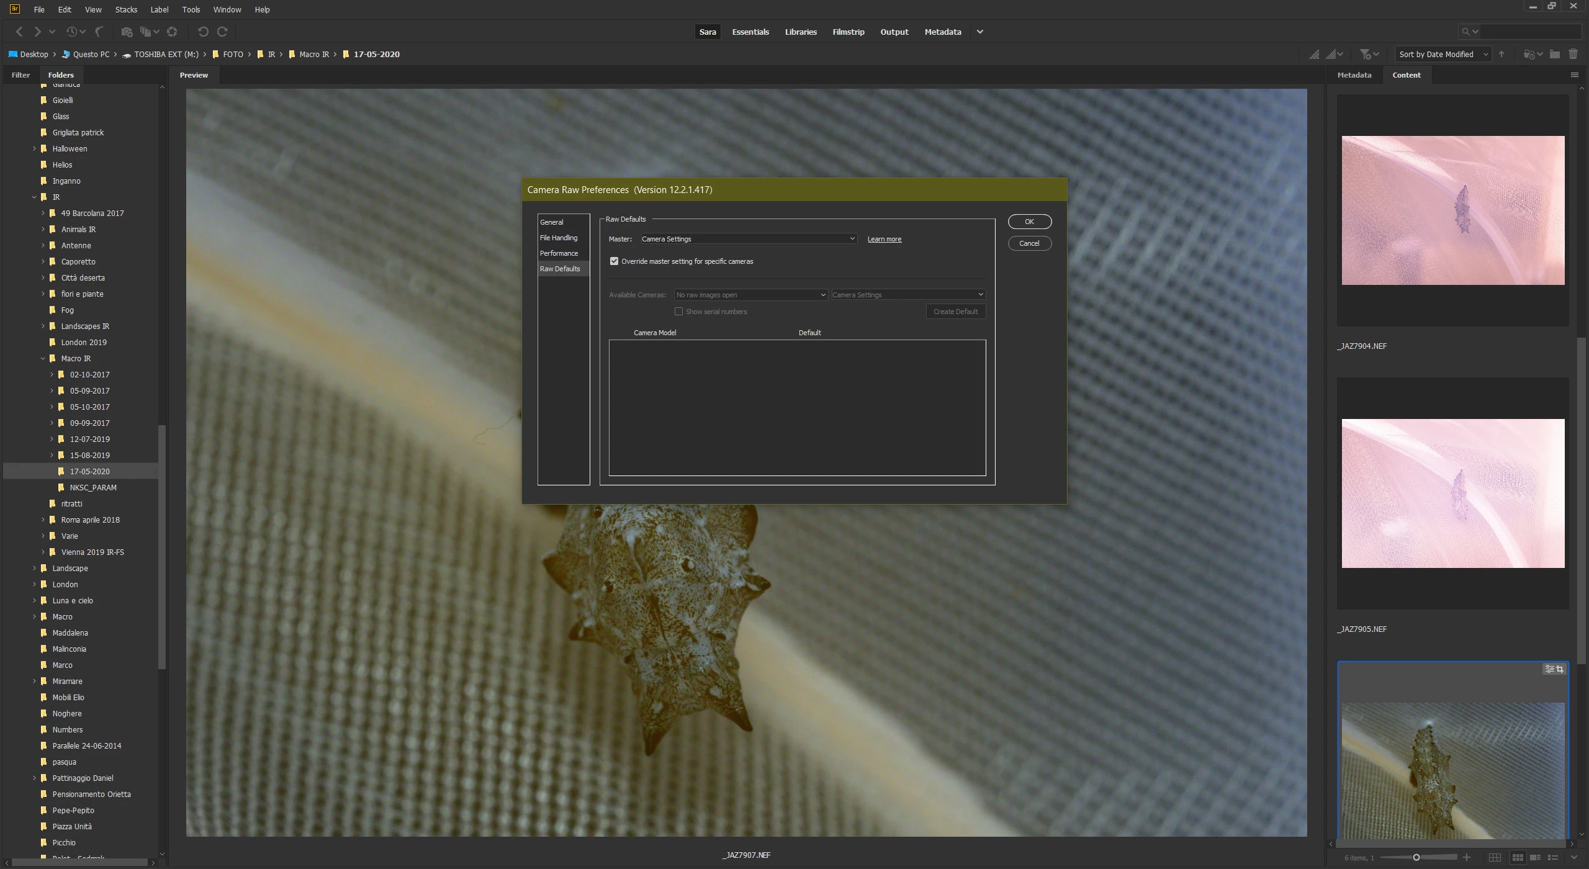Switch to list view in status bar
This screenshot has width=1589, height=869.
(x=1552, y=858)
